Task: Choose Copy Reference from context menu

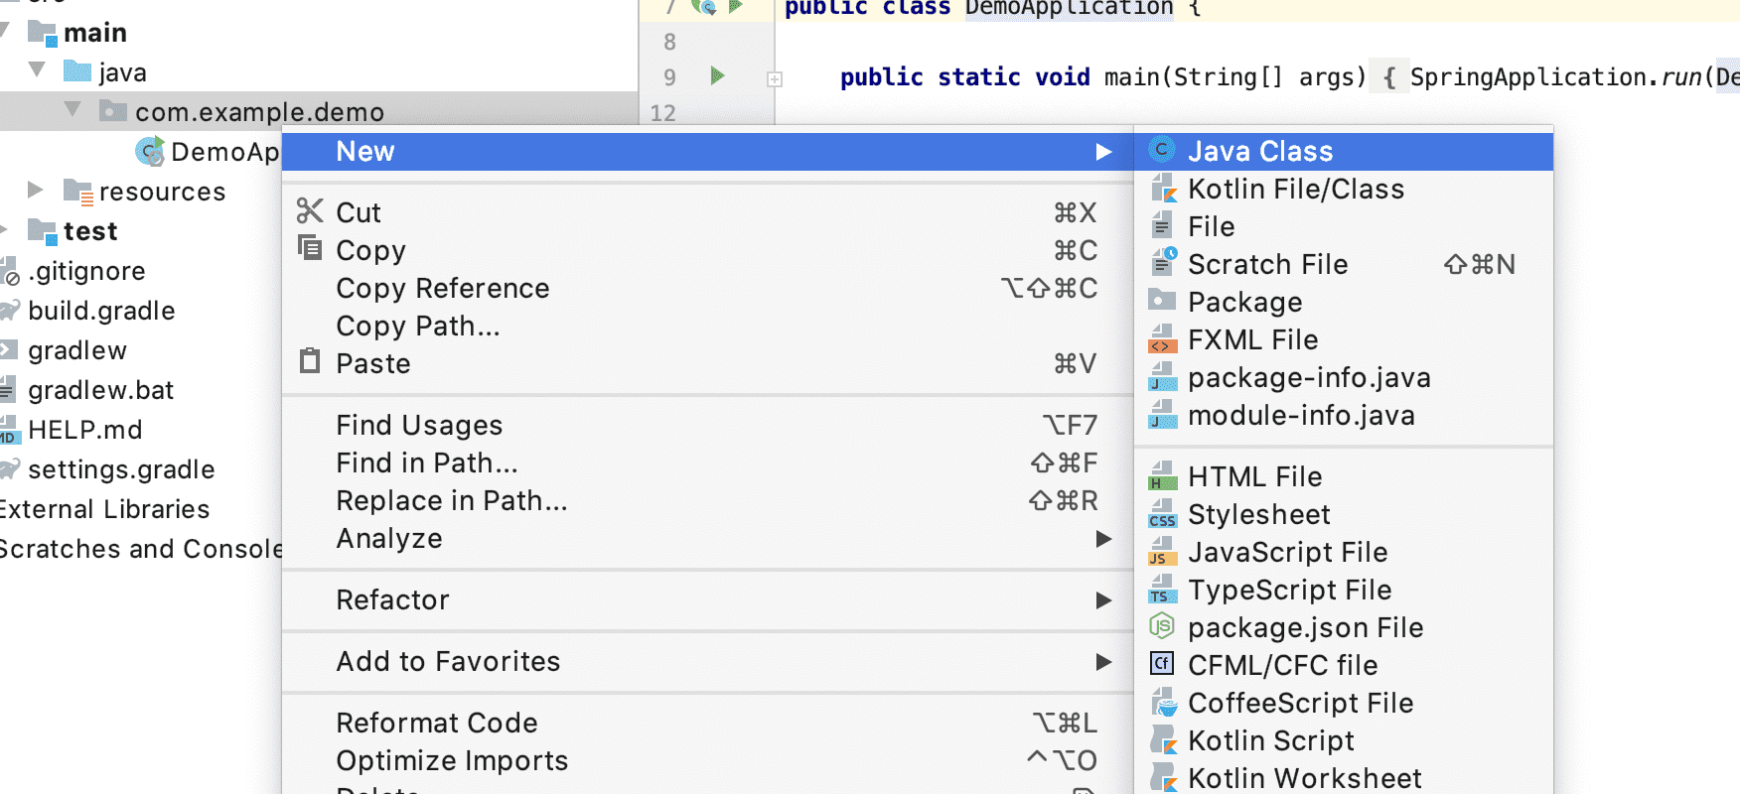Action: (x=443, y=288)
